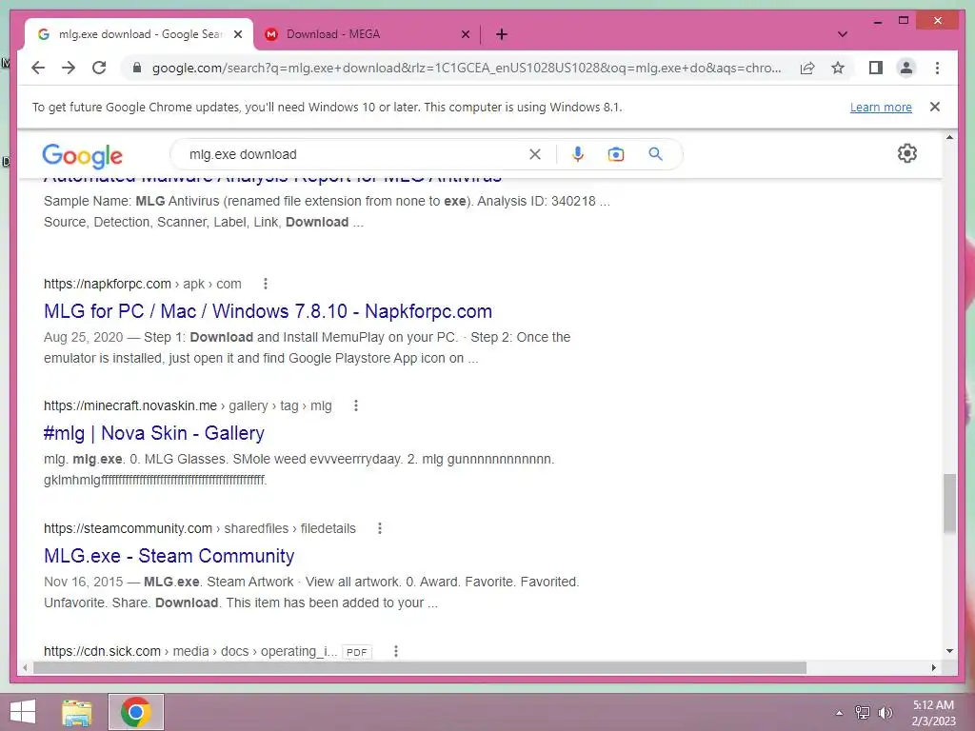Reload the current page
975x731 pixels.
pyautogui.click(x=99, y=68)
